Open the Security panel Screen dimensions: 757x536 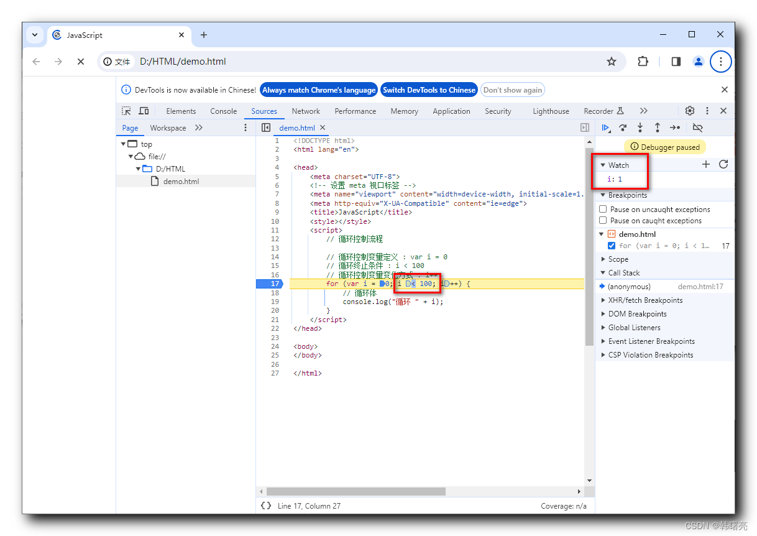click(498, 111)
